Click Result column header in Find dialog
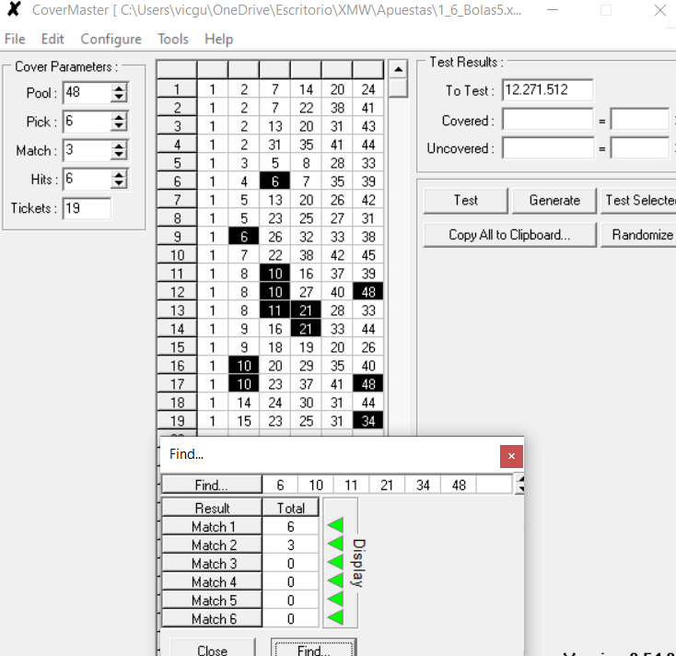Screen dimensions: 676x656 click(212, 508)
